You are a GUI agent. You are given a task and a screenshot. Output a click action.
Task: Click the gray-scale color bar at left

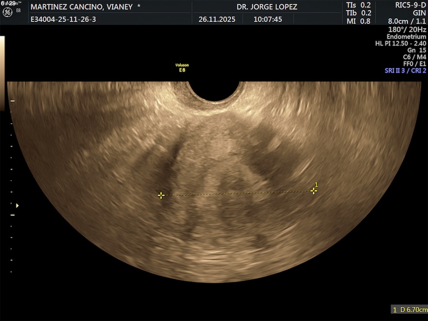click(x=2, y=73)
